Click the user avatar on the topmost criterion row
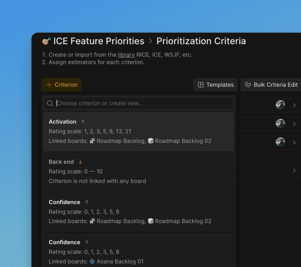The height and width of the screenshot is (267, 301). click(280, 105)
